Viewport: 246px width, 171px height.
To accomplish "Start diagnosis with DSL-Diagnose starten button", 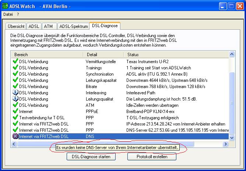I will [91, 157].
